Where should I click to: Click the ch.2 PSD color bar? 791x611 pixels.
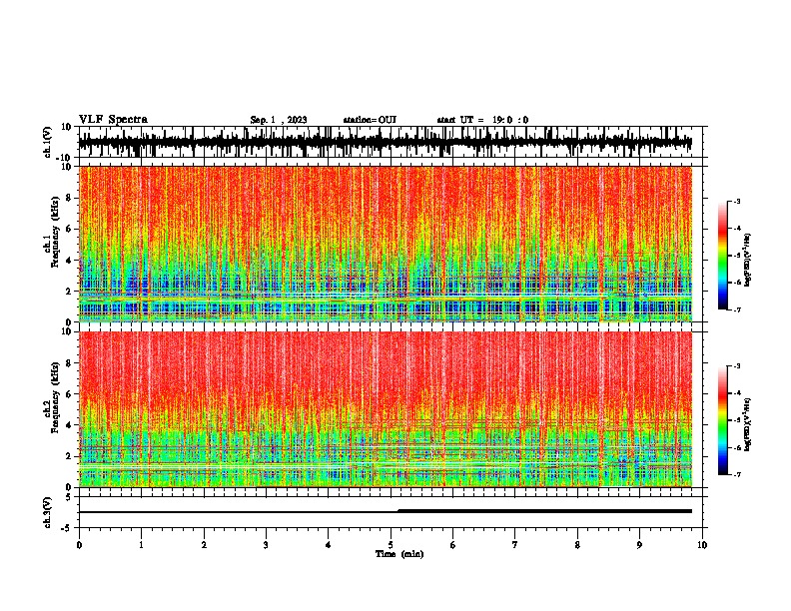(x=723, y=420)
